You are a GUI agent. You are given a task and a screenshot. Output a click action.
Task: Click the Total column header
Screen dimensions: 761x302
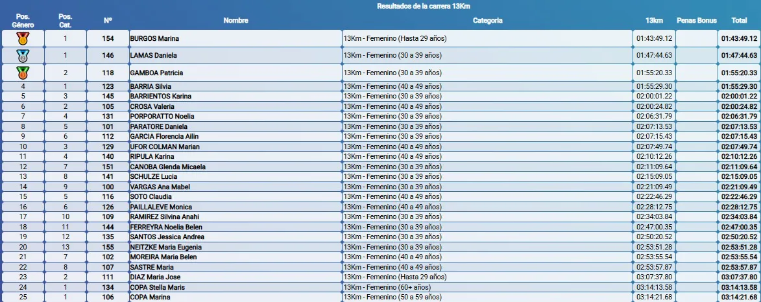coord(739,21)
